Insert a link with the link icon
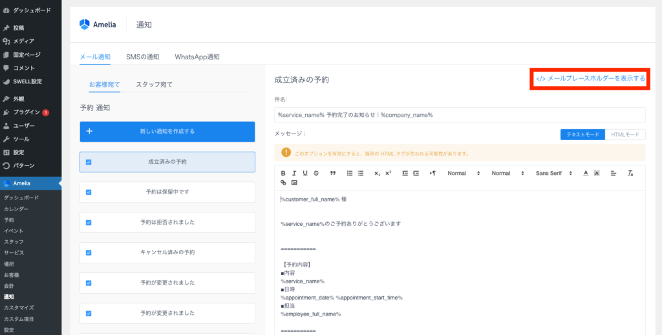Viewport: 662px width, 335px height. tap(283, 183)
